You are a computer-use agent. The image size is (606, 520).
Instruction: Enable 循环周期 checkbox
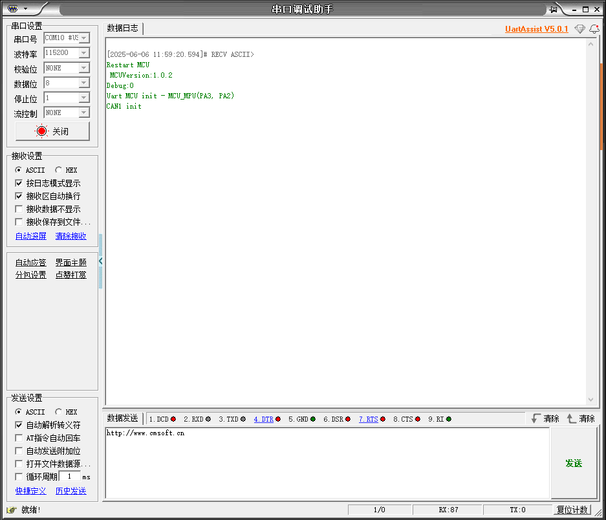click(x=19, y=477)
